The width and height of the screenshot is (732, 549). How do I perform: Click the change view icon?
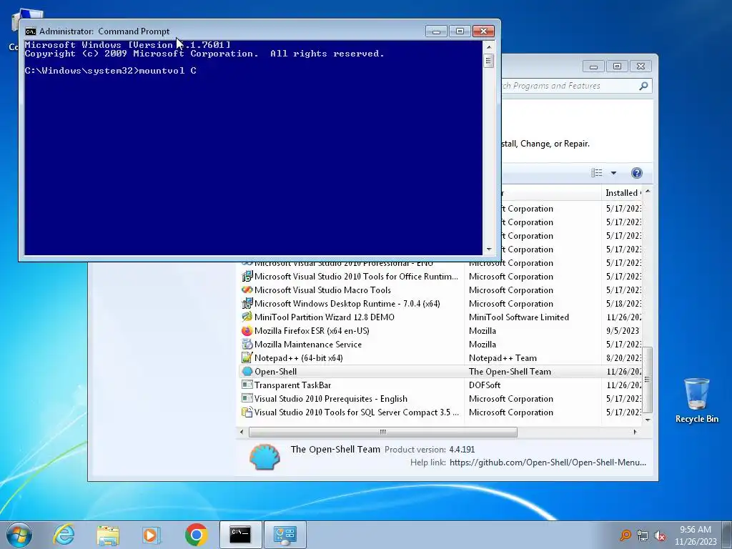pos(597,173)
